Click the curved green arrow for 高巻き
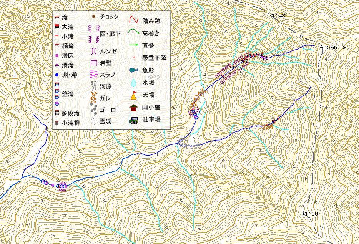Screen dimensions: 359x244 [x=134, y=32]
